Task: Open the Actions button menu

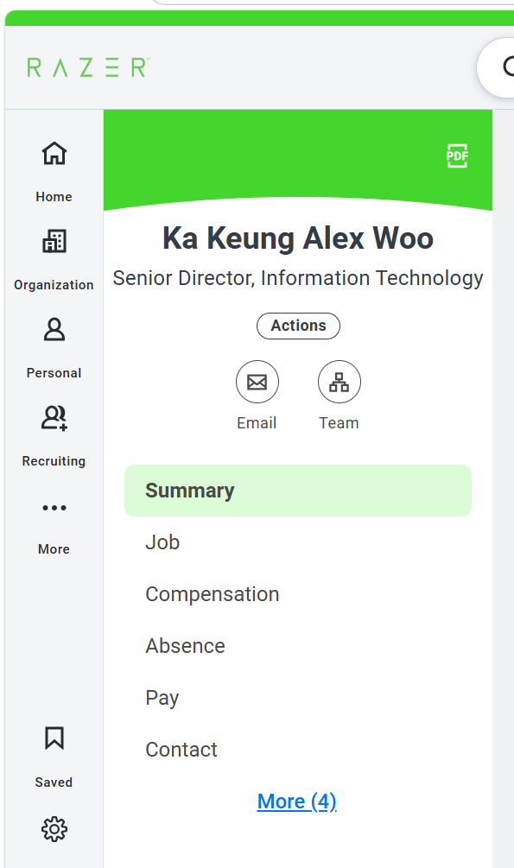Action: (298, 326)
